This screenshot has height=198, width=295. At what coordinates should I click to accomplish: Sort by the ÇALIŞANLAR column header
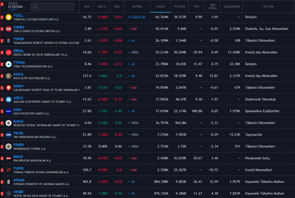[231, 7]
